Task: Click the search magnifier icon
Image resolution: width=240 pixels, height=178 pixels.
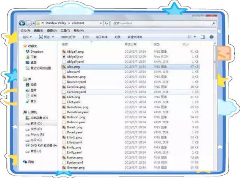Action: [x=214, y=23]
